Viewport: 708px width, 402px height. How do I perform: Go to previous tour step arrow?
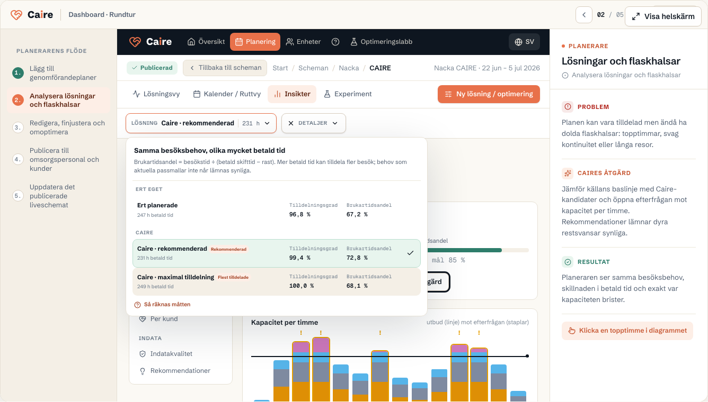(584, 15)
